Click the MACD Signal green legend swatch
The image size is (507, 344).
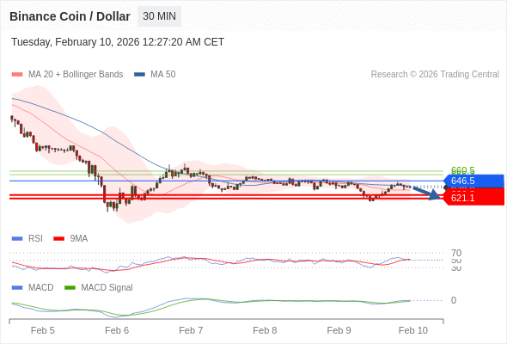(x=70, y=288)
